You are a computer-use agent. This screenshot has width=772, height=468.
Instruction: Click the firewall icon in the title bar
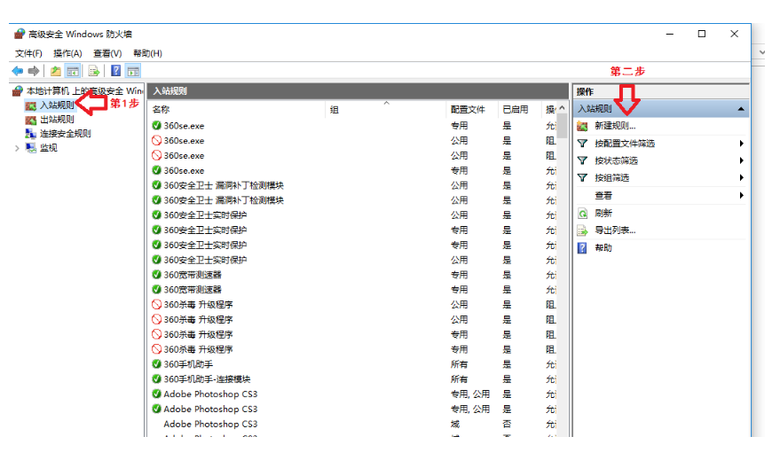(x=20, y=34)
